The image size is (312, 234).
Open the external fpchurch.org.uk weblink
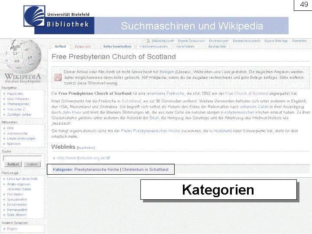(x=84, y=158)
